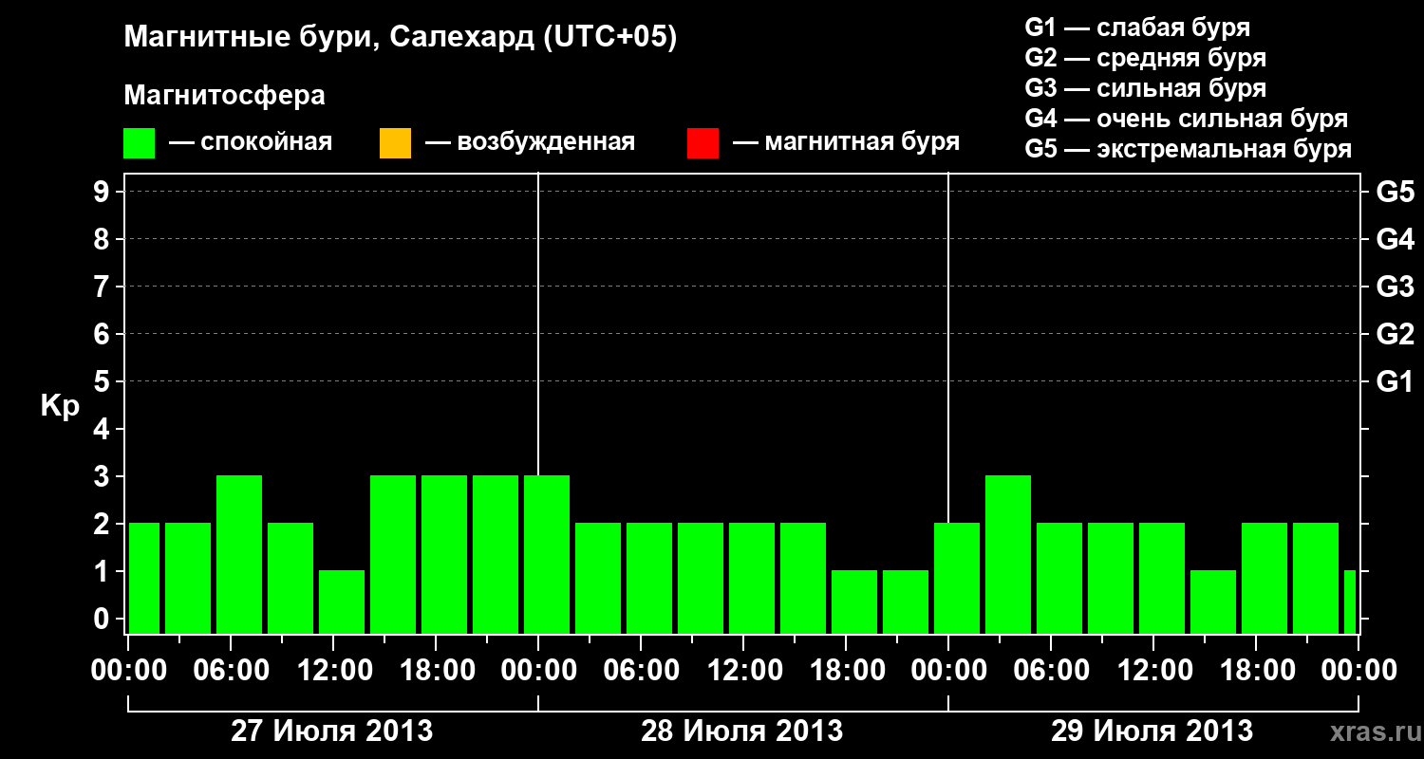Image resolution: width=1424 pixels, height=759 pixels.
Task: Click the 'Магнитосфера' subtitle
Action: (x=224, y=96)
